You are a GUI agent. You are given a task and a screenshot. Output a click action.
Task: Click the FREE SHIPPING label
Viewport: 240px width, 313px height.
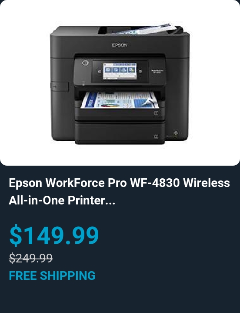point(52,276)
